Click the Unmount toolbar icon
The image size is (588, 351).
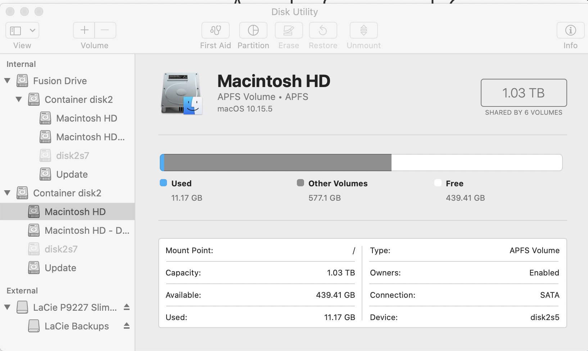pyautogui.click(x=364, y=30)
